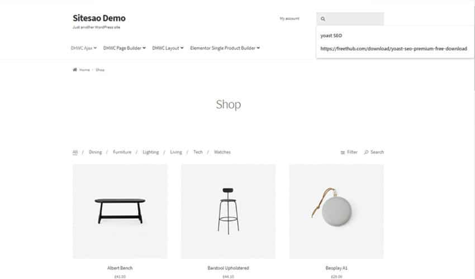Select the Furniture category filter
This screenshot has width=475, height=279.
pyautogui.click(x=122, y=152)
